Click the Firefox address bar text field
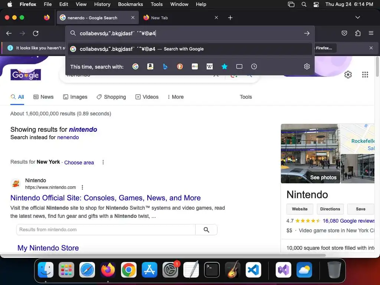The height and width of the screenshot is (285, 380). 190,33
